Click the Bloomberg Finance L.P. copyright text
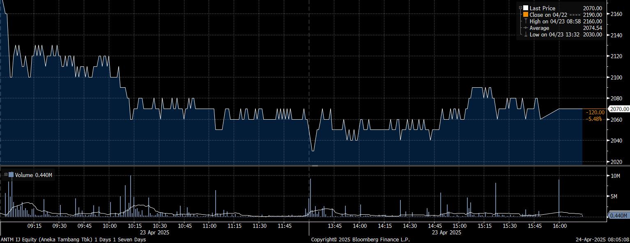Screen dimensions: 630x243 [x=360, y=240]
